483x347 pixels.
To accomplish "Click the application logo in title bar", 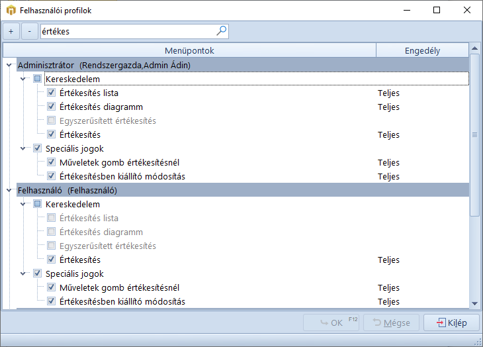I will tap(10, 10).
